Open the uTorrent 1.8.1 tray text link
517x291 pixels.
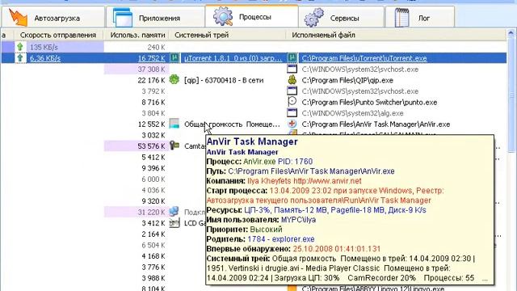(x=233, y=58)
